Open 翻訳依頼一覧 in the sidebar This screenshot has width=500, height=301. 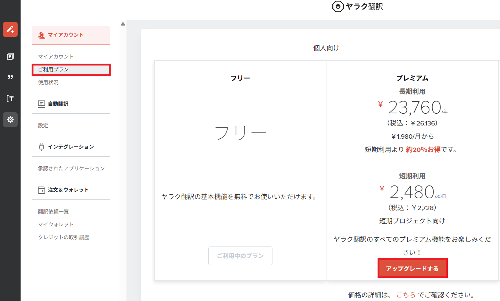(x=53, y=212)
